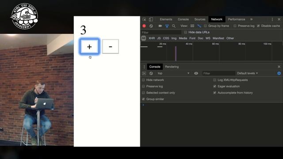Screen dimensions: 283x159
Task: Check Selected context only option
Action: coord(143,93)
